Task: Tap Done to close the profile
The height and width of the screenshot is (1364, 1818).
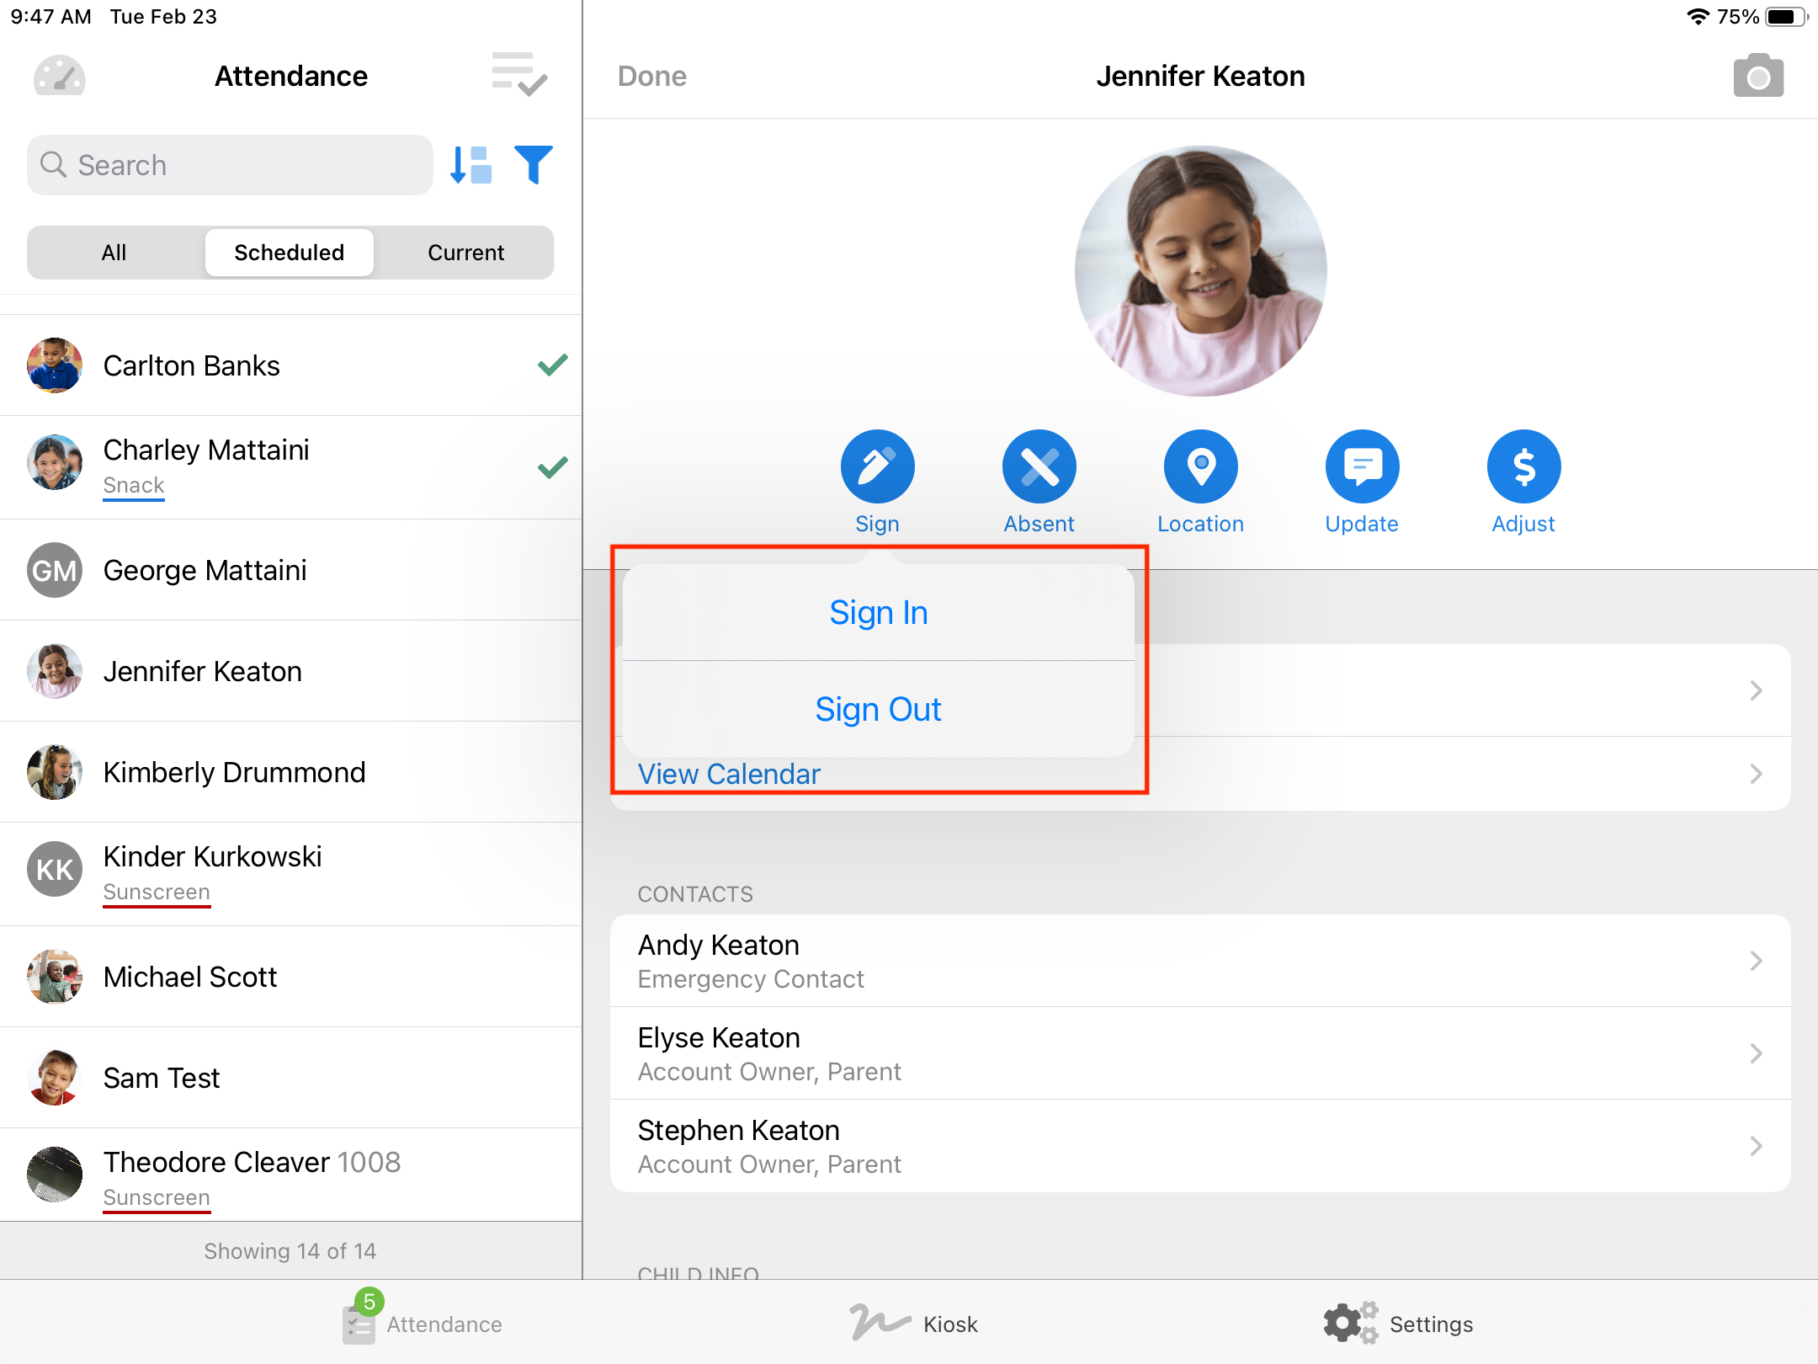Action: click(x=652, y=76)
